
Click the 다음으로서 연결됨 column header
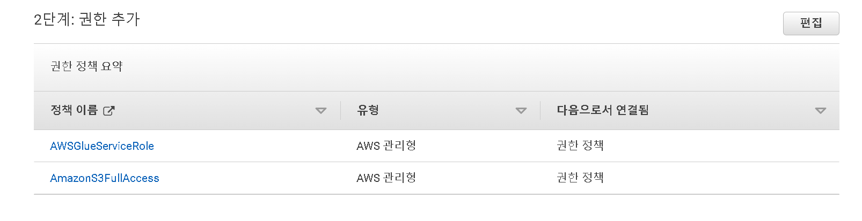(x=603, y=110)
